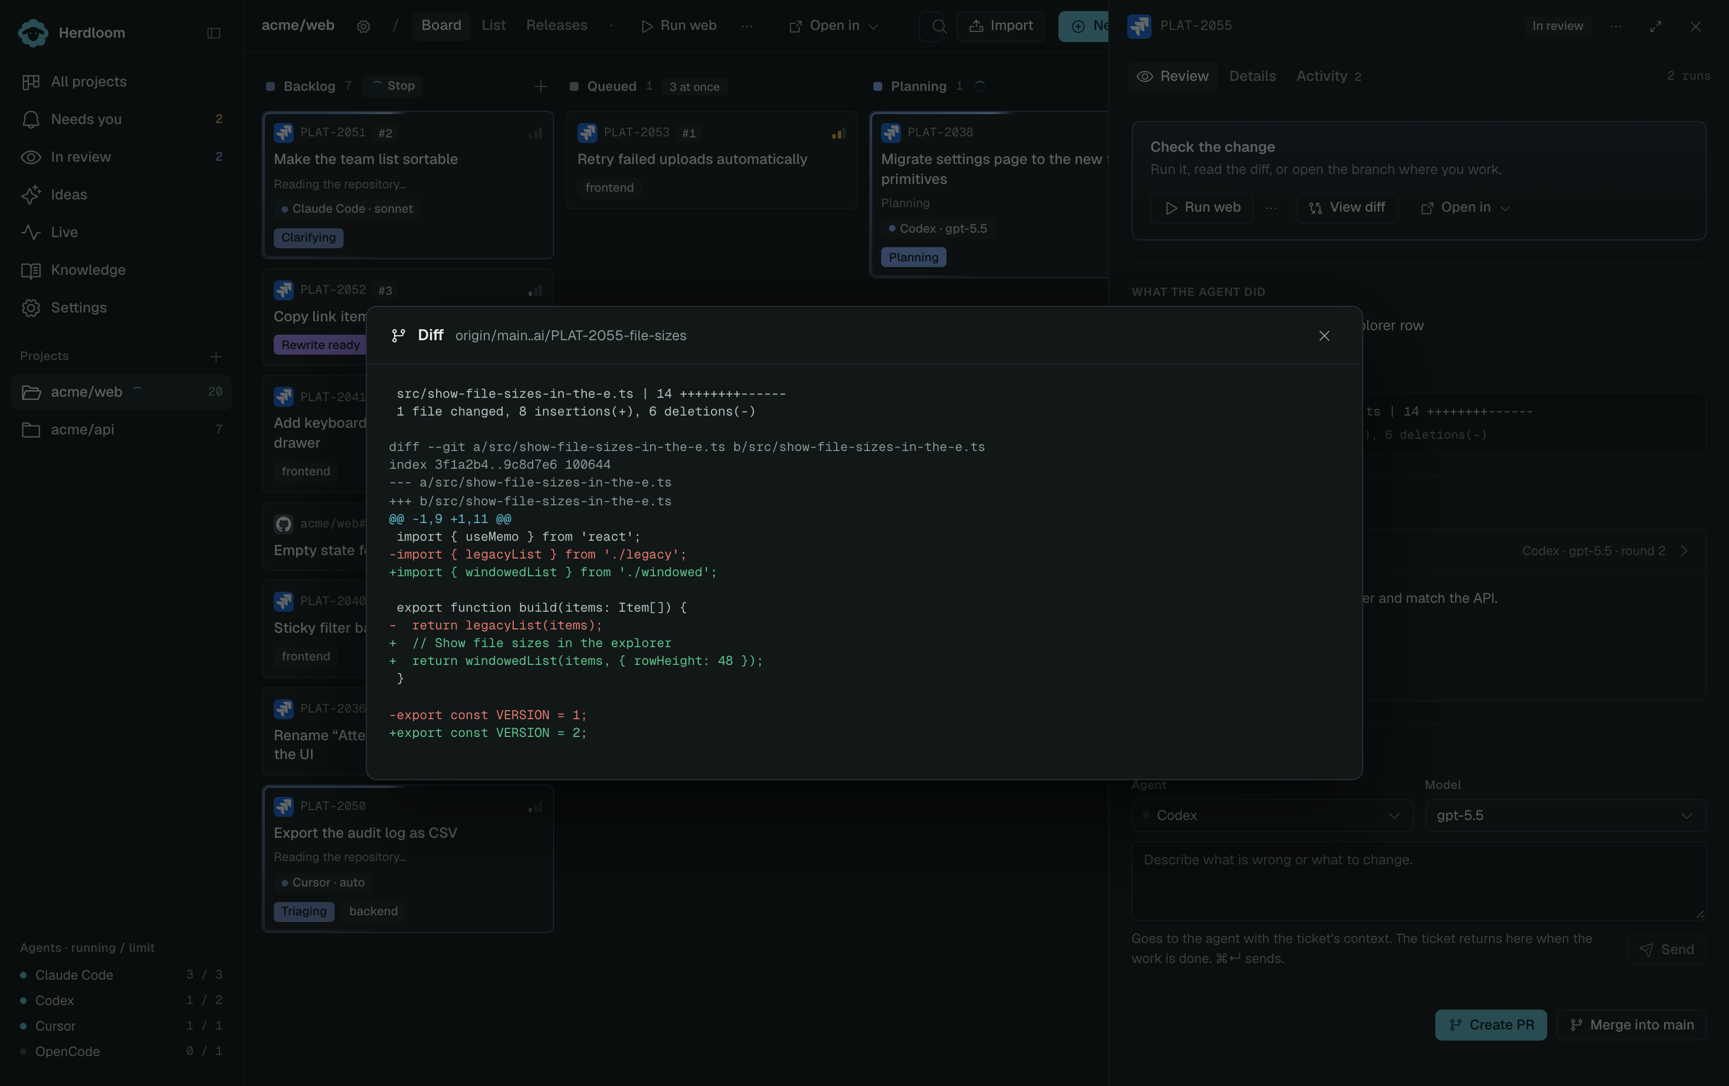Open ticket panel more options menu
This screenshot has height=1086, width=1729.
point(1615,27)
